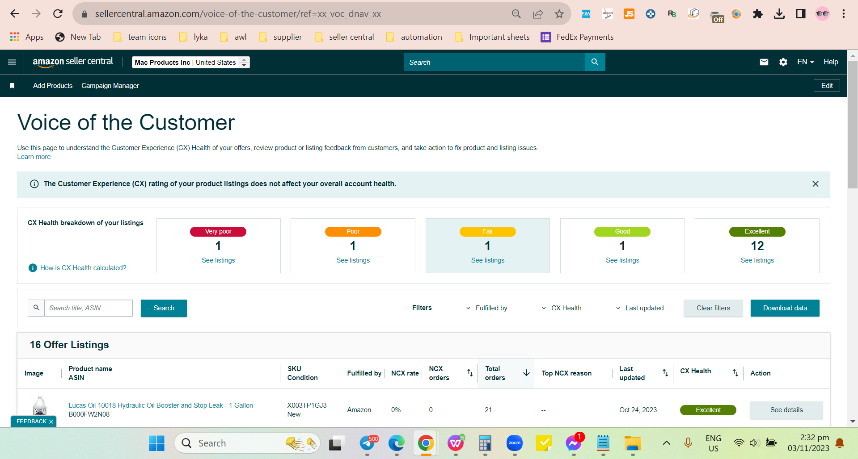This screenshot has width=858, height=459.
Task: Open the Mac Products inc account switcher
Action: click(x=191, y=62)
